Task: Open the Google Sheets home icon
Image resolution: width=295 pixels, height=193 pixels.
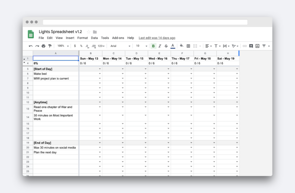Action: click(31, 34)
